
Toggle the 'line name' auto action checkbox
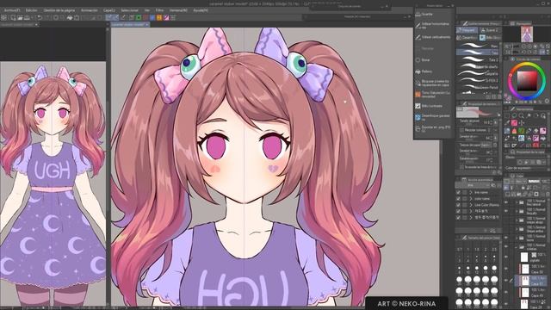click(458, 193)
